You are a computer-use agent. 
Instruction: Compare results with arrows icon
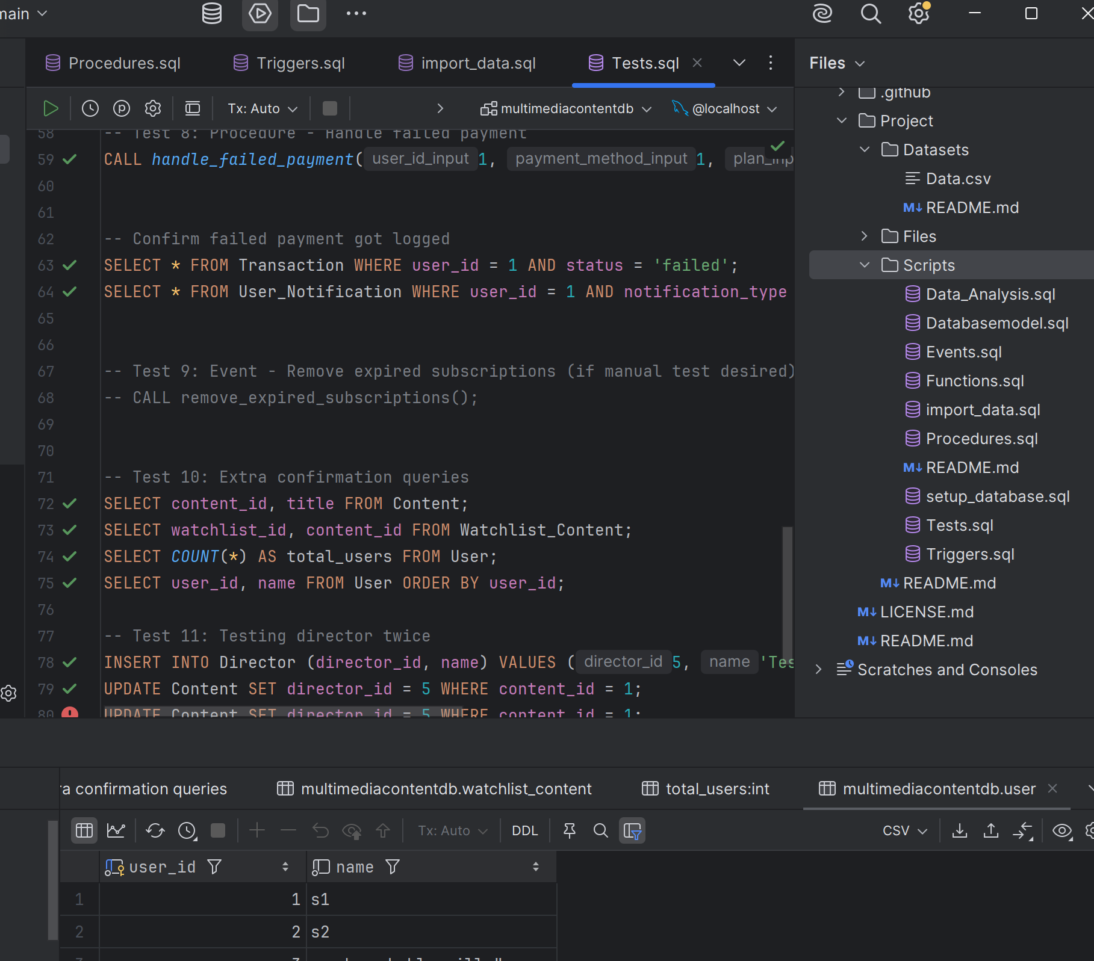pyautogui.click(x=1022, y=831)
